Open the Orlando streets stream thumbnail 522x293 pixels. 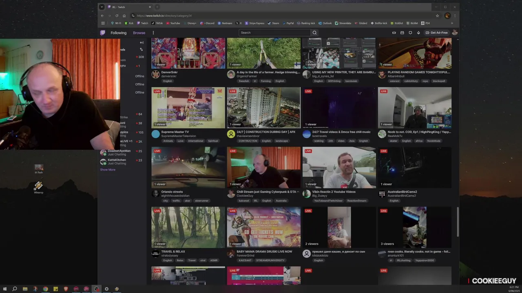pos(188,167)
